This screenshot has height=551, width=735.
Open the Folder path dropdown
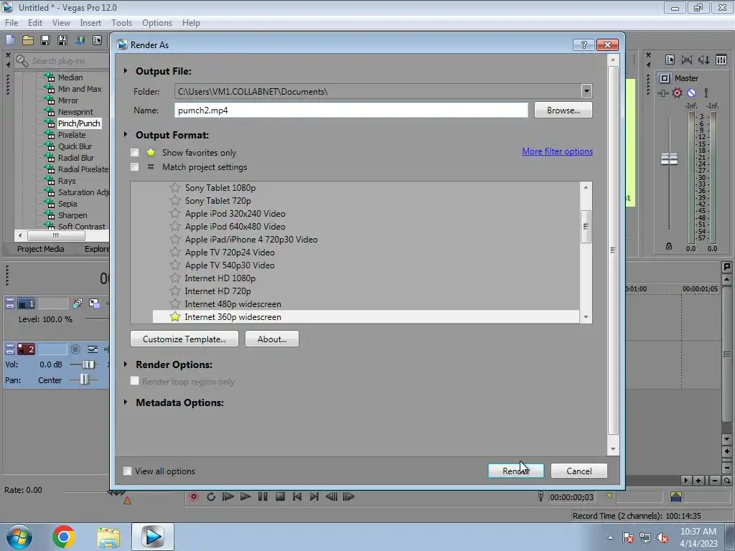coord(586,91)
